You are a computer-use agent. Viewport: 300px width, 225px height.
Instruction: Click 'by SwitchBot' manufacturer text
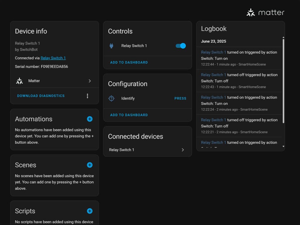[26, 50]
